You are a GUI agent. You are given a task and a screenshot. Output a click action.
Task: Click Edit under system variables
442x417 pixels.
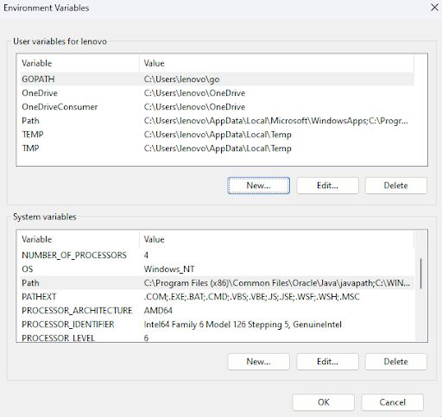tap(327, 362)
